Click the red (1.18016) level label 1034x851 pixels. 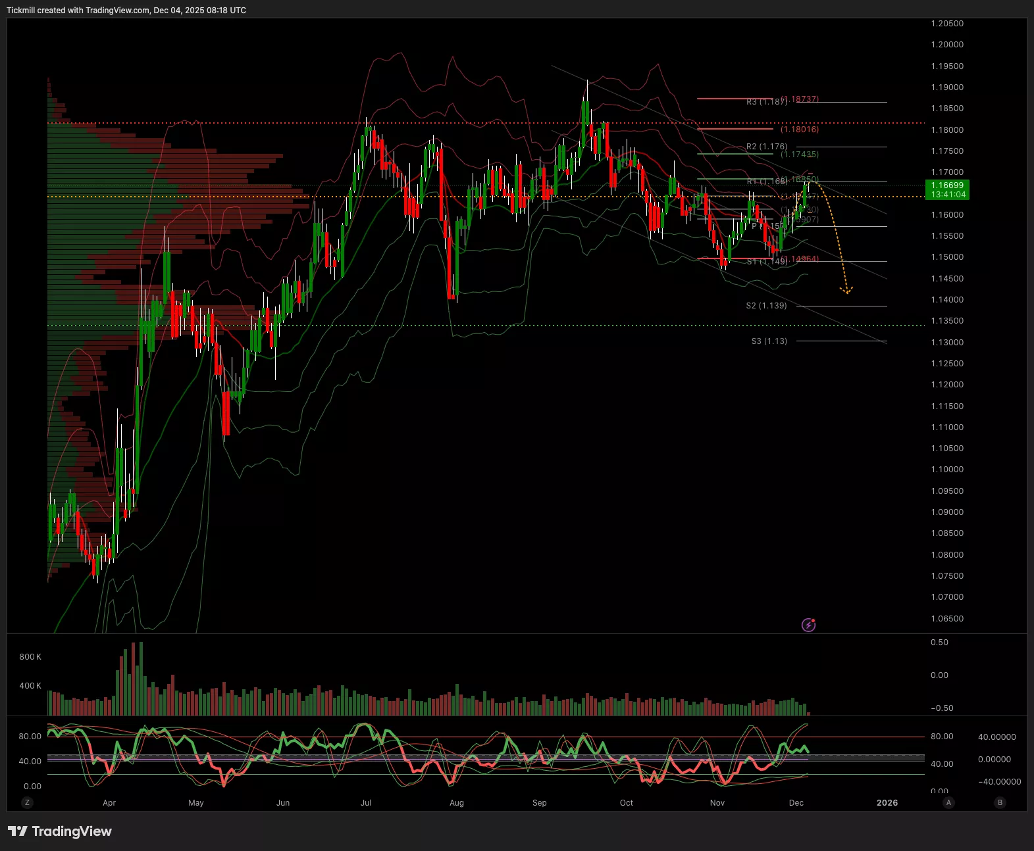800,130
